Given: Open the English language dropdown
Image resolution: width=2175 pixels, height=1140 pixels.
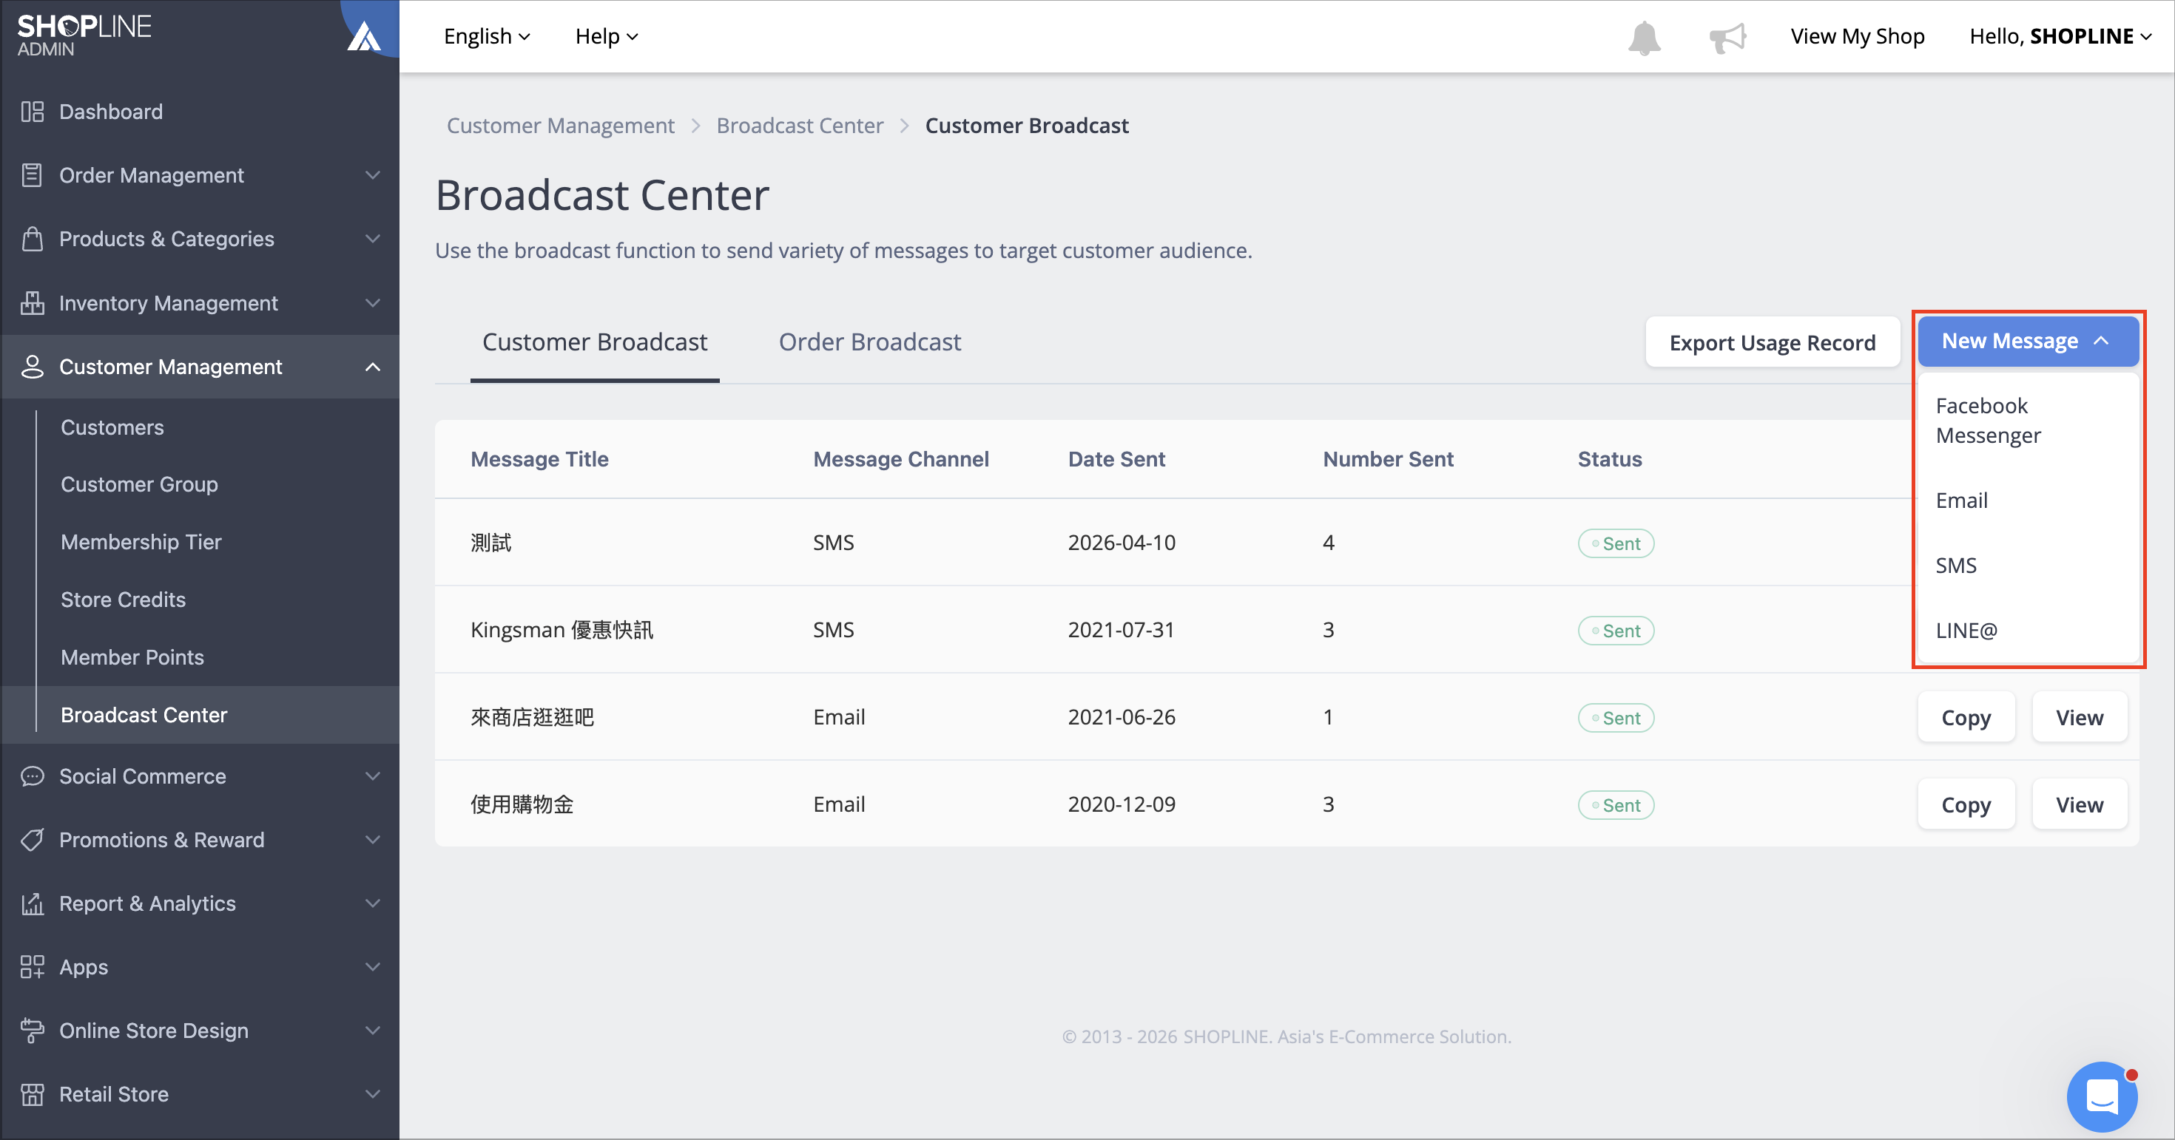Looking at the screenshot, I should 488,36.
